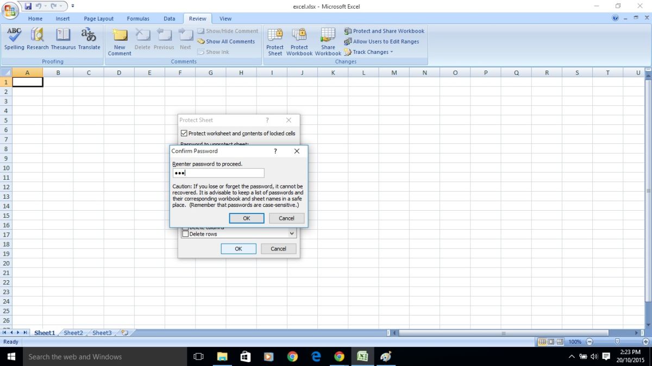Click inside the password confirmation field
Screen dimensions: 652x366
[x=217, y=173]
